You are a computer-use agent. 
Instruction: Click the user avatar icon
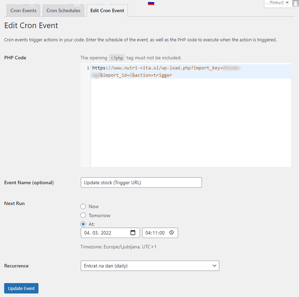(296, 3)
